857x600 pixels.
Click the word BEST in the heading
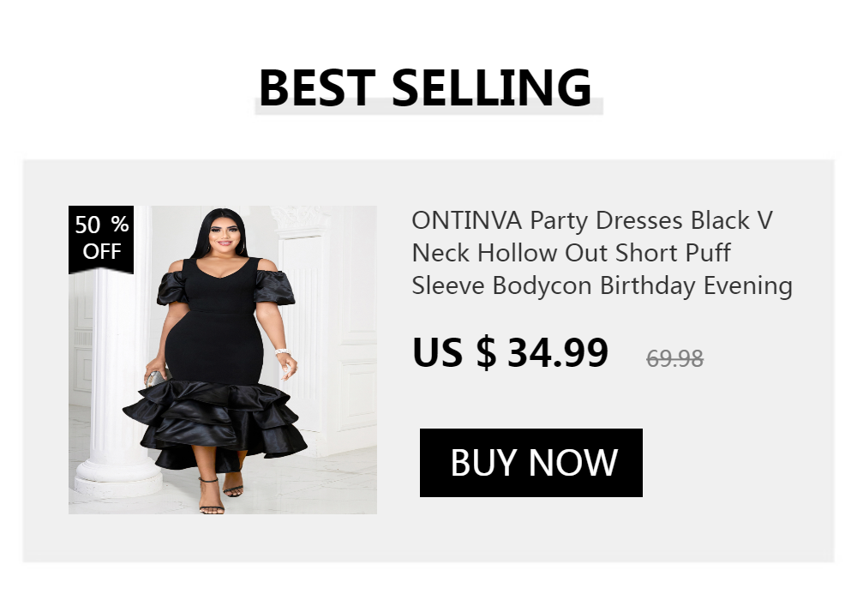point(316,87)
